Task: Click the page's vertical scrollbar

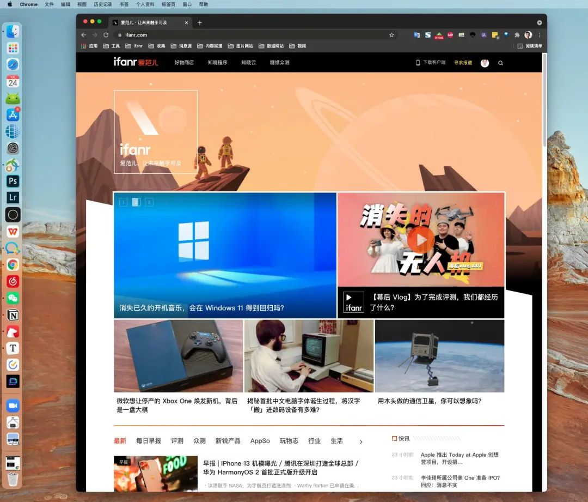Action: (x=544, y=101)
